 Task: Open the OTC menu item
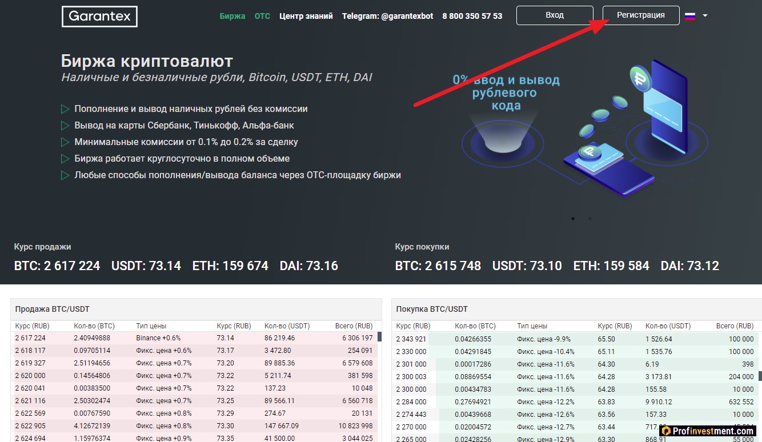(262, 16)
